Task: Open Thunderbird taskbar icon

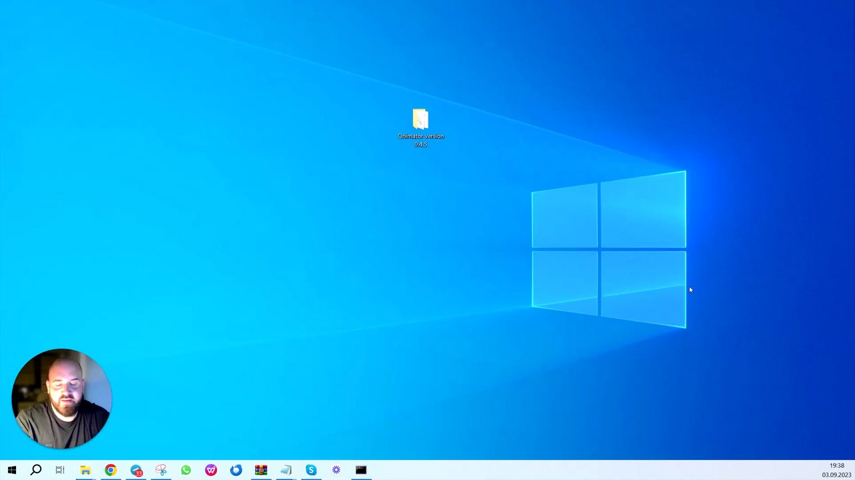Action: coord(236,470)
